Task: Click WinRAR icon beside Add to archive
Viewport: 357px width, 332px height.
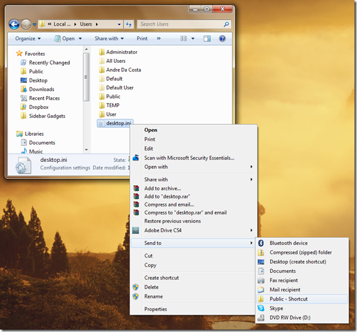Action: 136,188
